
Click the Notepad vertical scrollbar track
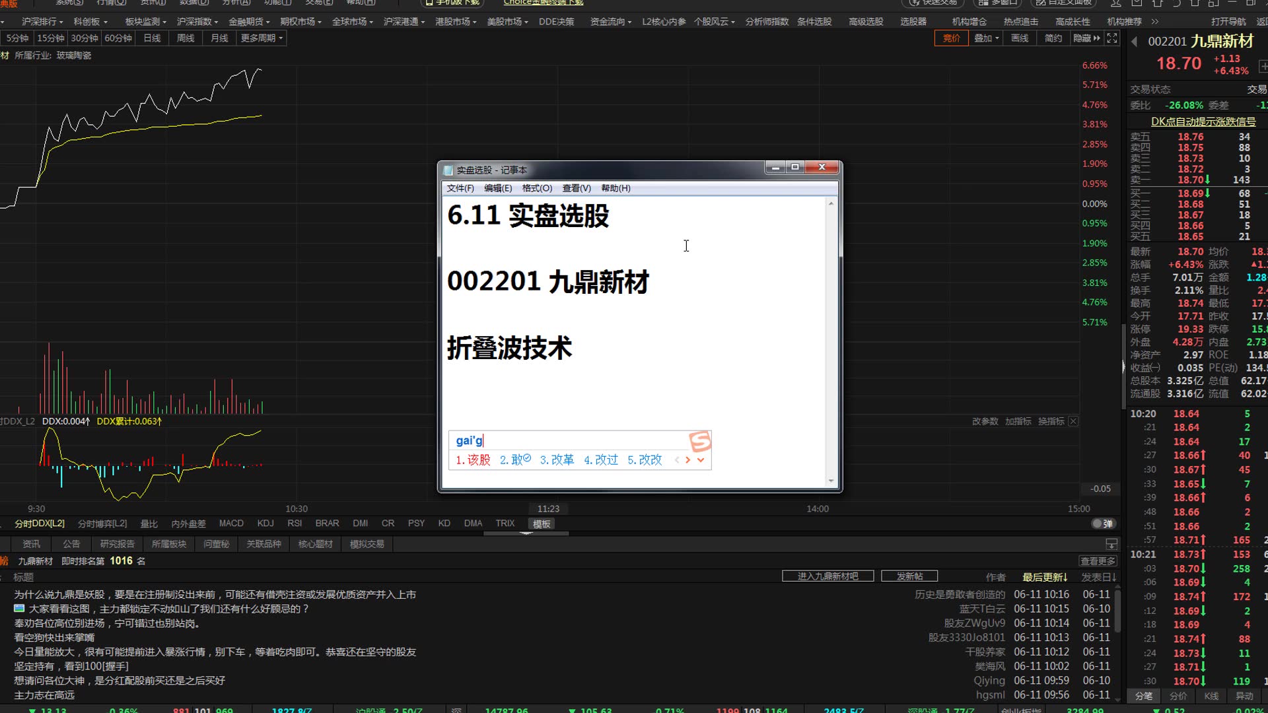click(831, 342)
